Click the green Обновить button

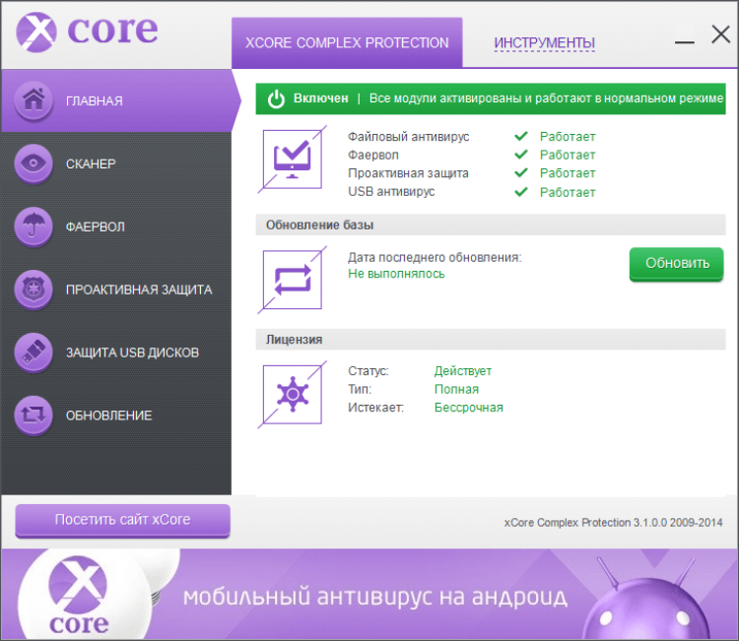pos(676,264)
